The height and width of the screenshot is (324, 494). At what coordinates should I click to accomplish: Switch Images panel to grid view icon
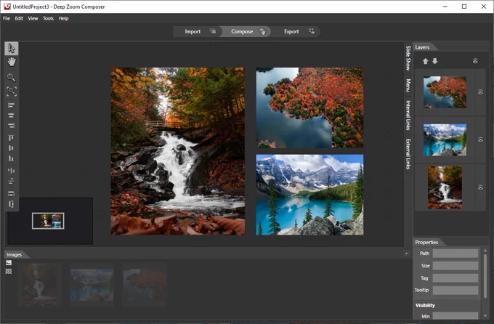9,271
